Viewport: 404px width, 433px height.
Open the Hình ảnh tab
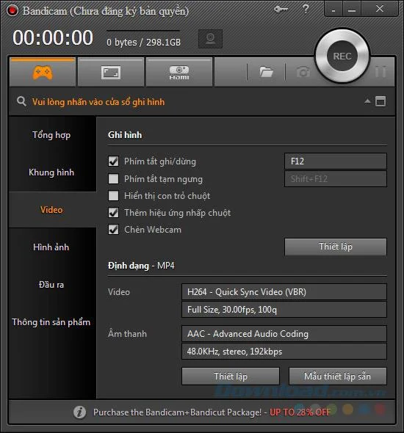point(51,247)
